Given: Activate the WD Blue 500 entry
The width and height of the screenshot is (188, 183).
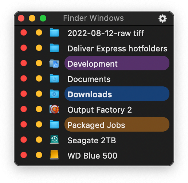Looking at the screenshot, I should point(92,156).
